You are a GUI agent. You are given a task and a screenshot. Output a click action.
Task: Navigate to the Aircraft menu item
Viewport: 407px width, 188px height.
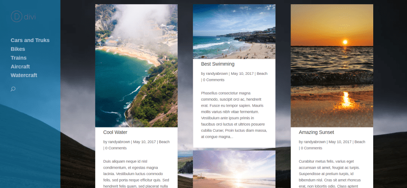pos(20,67)
